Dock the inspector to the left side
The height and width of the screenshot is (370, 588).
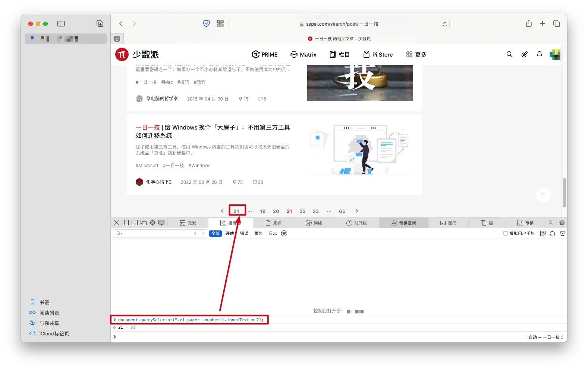click(x=126, y=223)
